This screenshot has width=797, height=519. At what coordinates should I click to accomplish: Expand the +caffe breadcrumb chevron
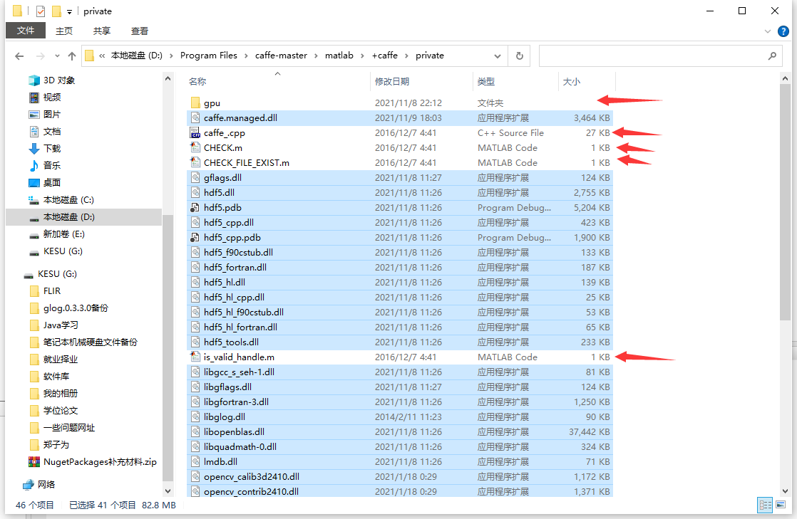coord(406,56)
